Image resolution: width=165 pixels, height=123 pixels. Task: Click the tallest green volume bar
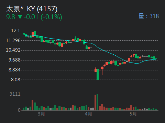[97, 102]
